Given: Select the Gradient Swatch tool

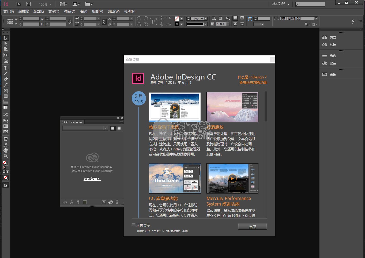Looking at the screenshot, I should pyautogui.click(x=6, y=126).
